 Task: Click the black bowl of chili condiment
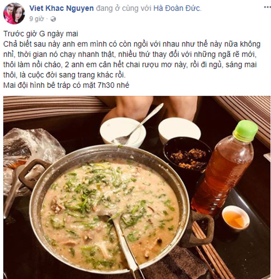[187, 155]
